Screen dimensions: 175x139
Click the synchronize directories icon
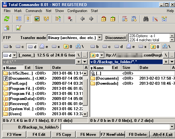click(164, 19)
